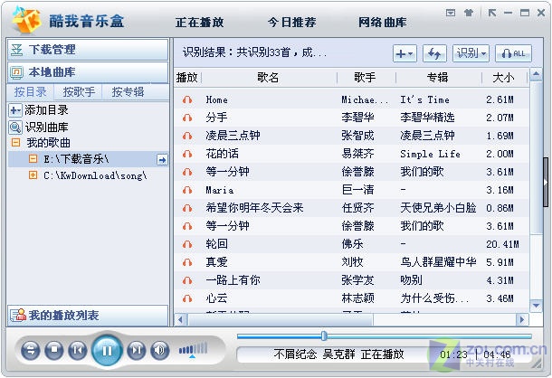The height and width of the screenshot is (378, 552).
Task: Click the playback progress slider handle
Action: (x=324, y=335)
